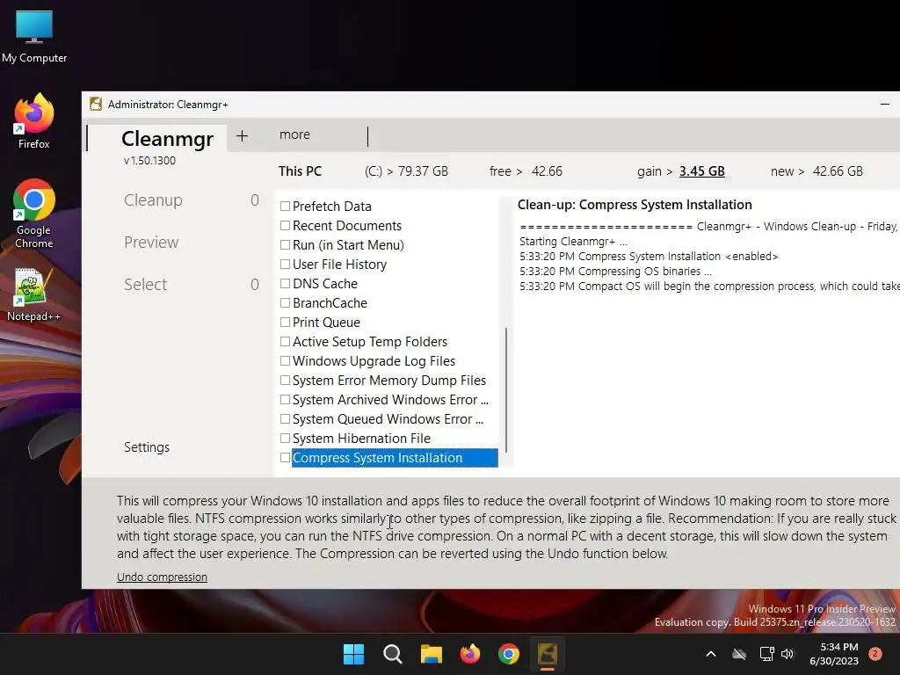Screen dimensions: 900x675
Task: Check System Error Memory Dump Files
Action: pyautogui.click(x=285, y=380)
